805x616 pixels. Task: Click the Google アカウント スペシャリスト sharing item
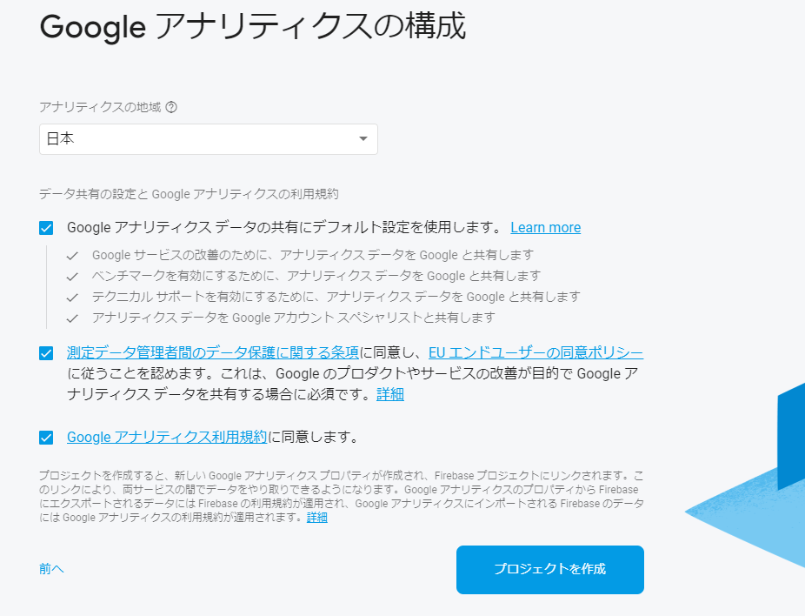coord(293,318)
